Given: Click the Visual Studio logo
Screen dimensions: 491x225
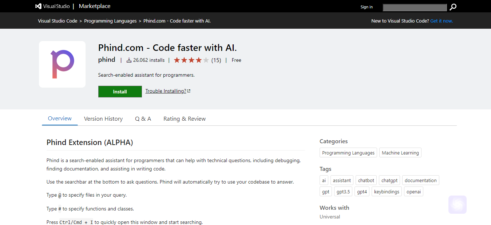Looking at the screenshot, I should click(52, 6).
